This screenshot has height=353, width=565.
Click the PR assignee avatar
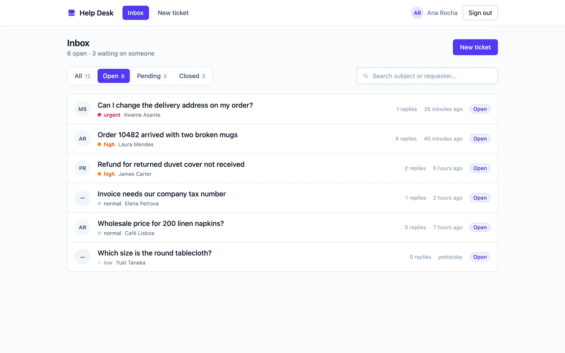[82, 168]
